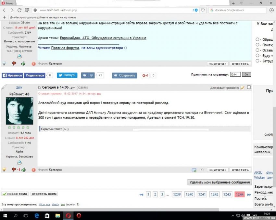Report first post with red warning icon
276x220 pixels.
pos(33,64)
